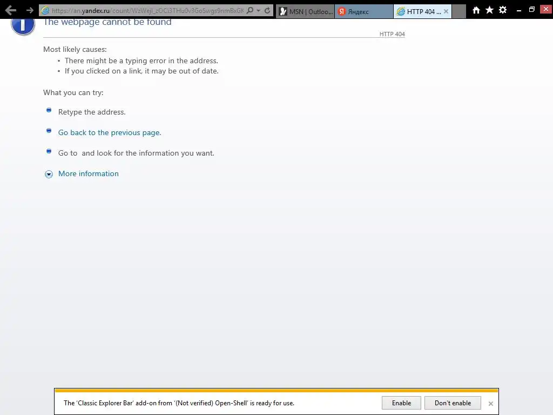The image size is (553, 415).
Task: Choose Don't enable for the add-on
Action: pyautogui.click(x=453, y=403)
